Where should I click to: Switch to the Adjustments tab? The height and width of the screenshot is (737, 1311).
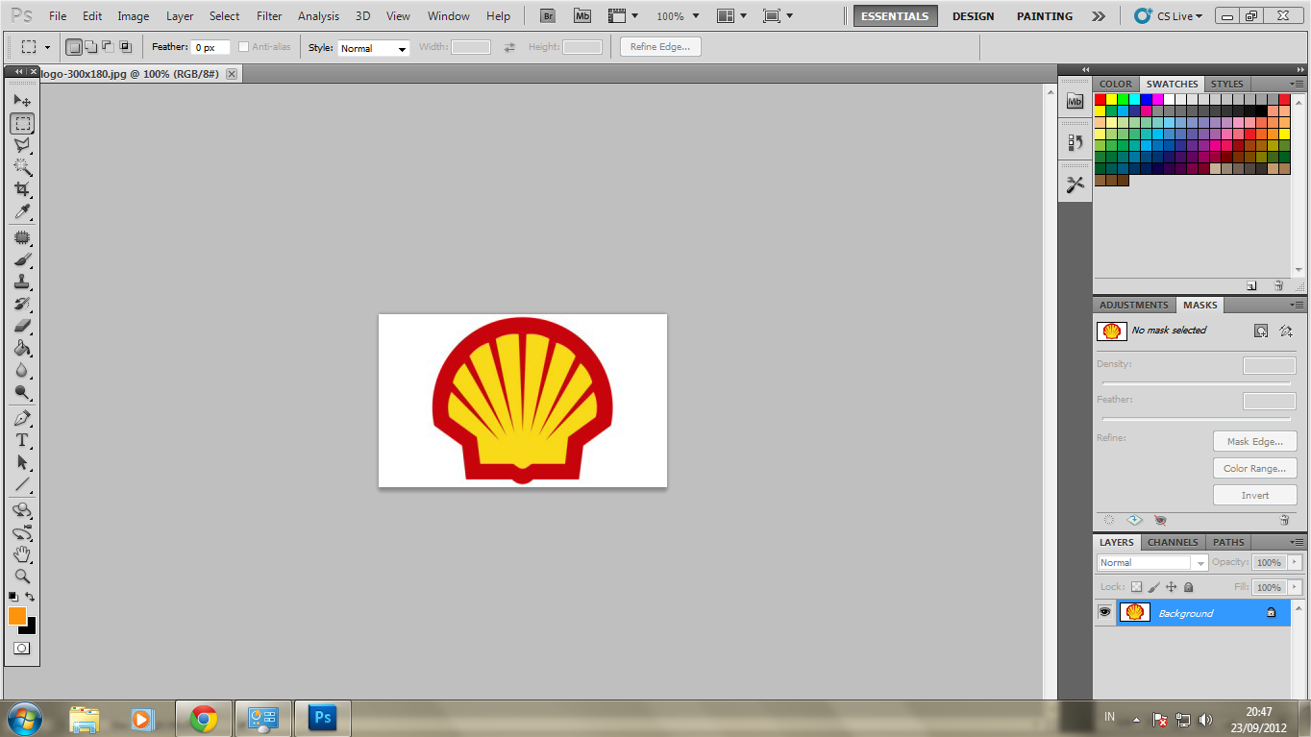click(x=1134, y=305)
